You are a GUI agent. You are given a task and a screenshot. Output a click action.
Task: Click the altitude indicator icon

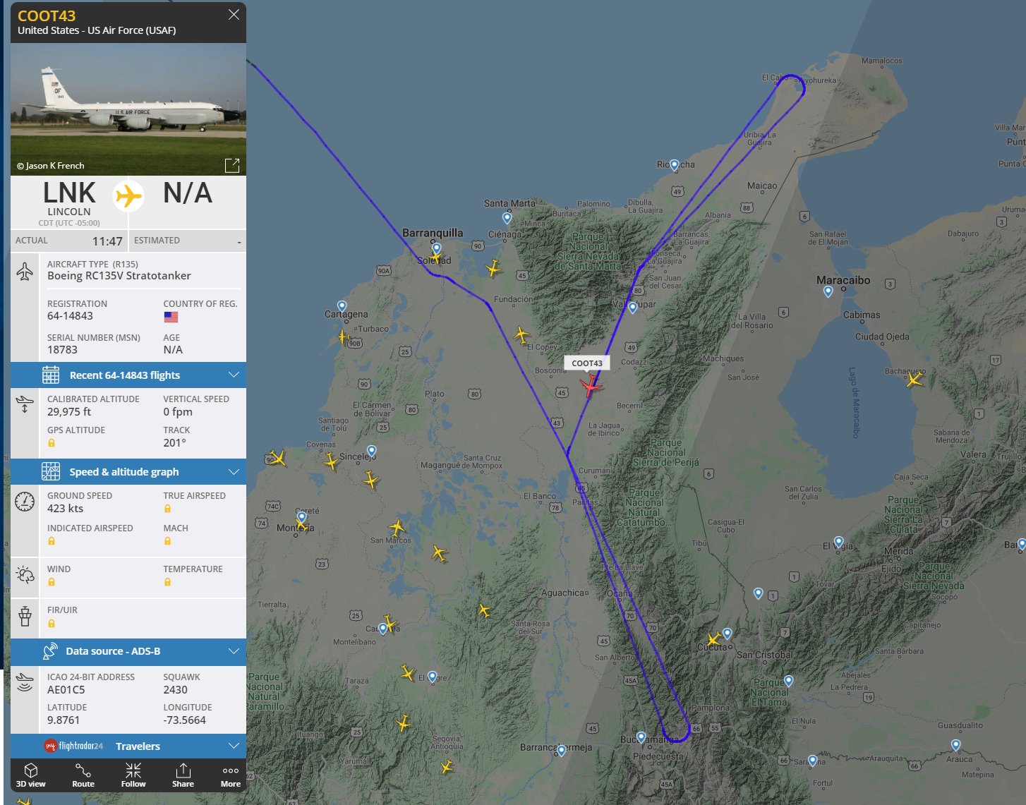point(25,404)
